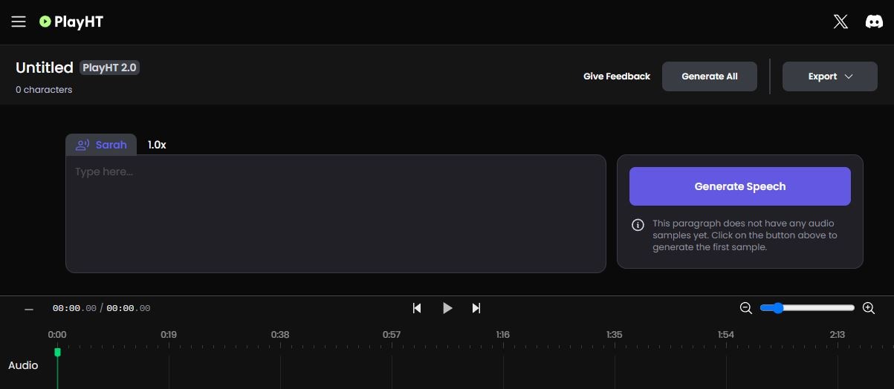894x389 pixels.
Task: Click the PlayHT logo
Action: (71, 22)
